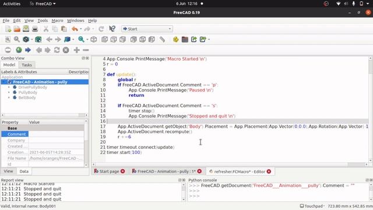Open the Redo history dropdown arrow
This screenshot has width=373, height=210.
[x=93, y=29]
